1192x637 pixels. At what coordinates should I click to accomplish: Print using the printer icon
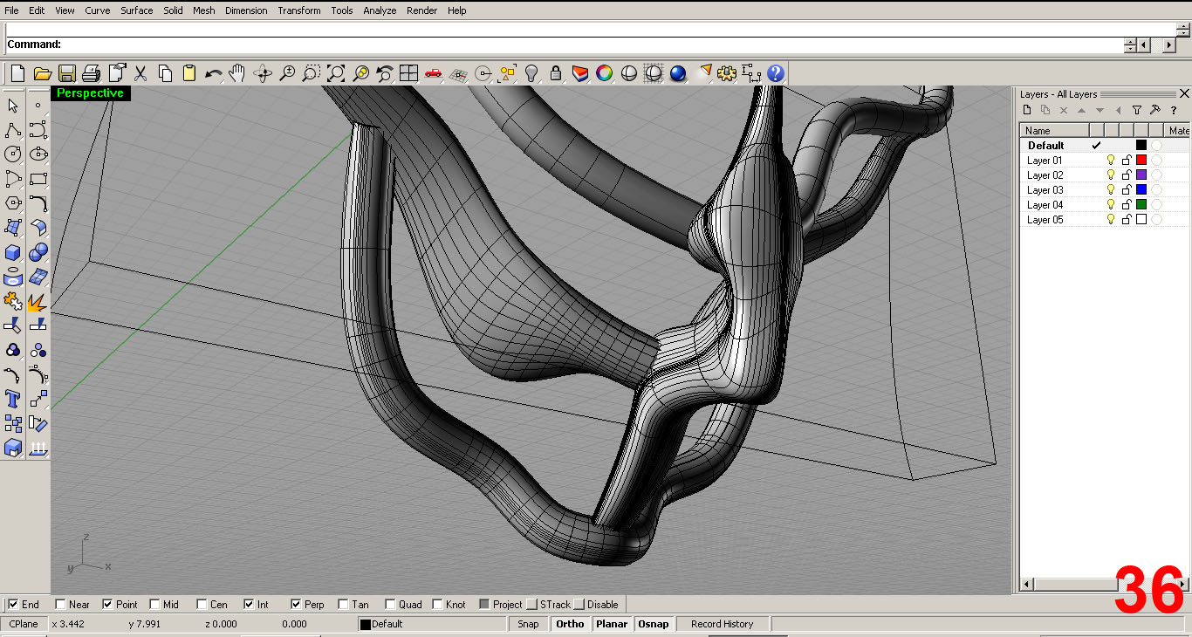click(92, 73)
